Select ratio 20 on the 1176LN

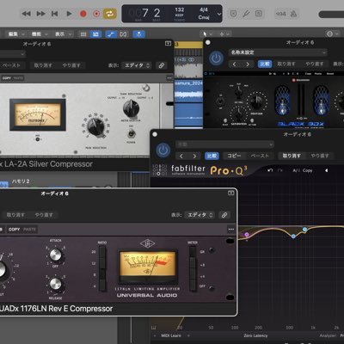point(102,252)
